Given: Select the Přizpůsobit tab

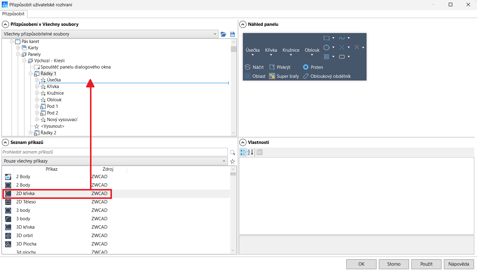Looking at the screenshot, I should pyautogui.click(x=14, y=14).
